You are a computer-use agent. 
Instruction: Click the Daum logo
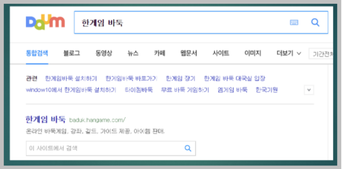tap(45, 22)
